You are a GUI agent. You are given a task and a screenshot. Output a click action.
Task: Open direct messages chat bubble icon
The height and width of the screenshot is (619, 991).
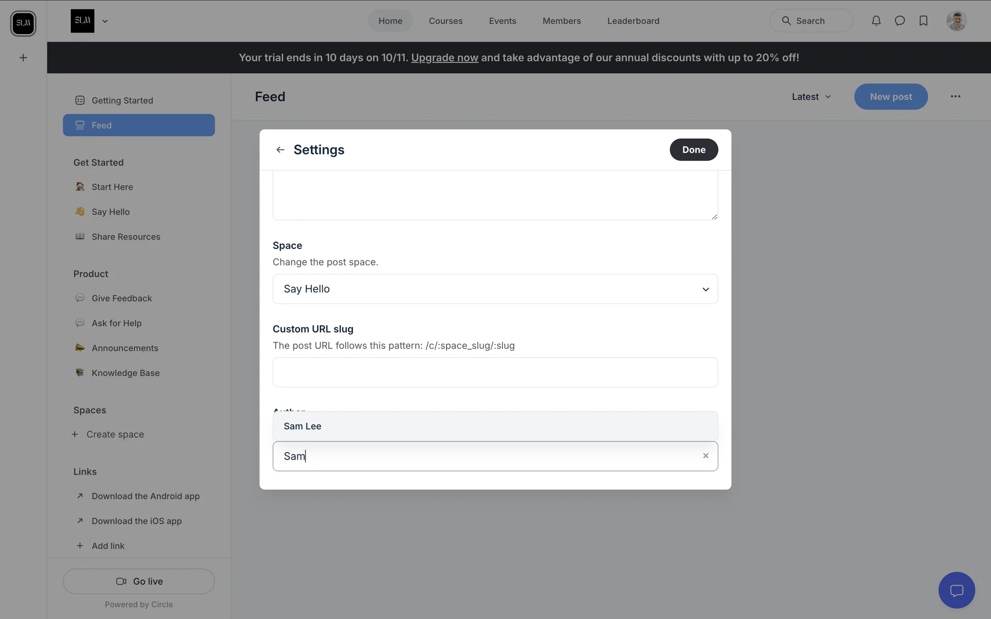pyautogui.click(x=900, y=21)
